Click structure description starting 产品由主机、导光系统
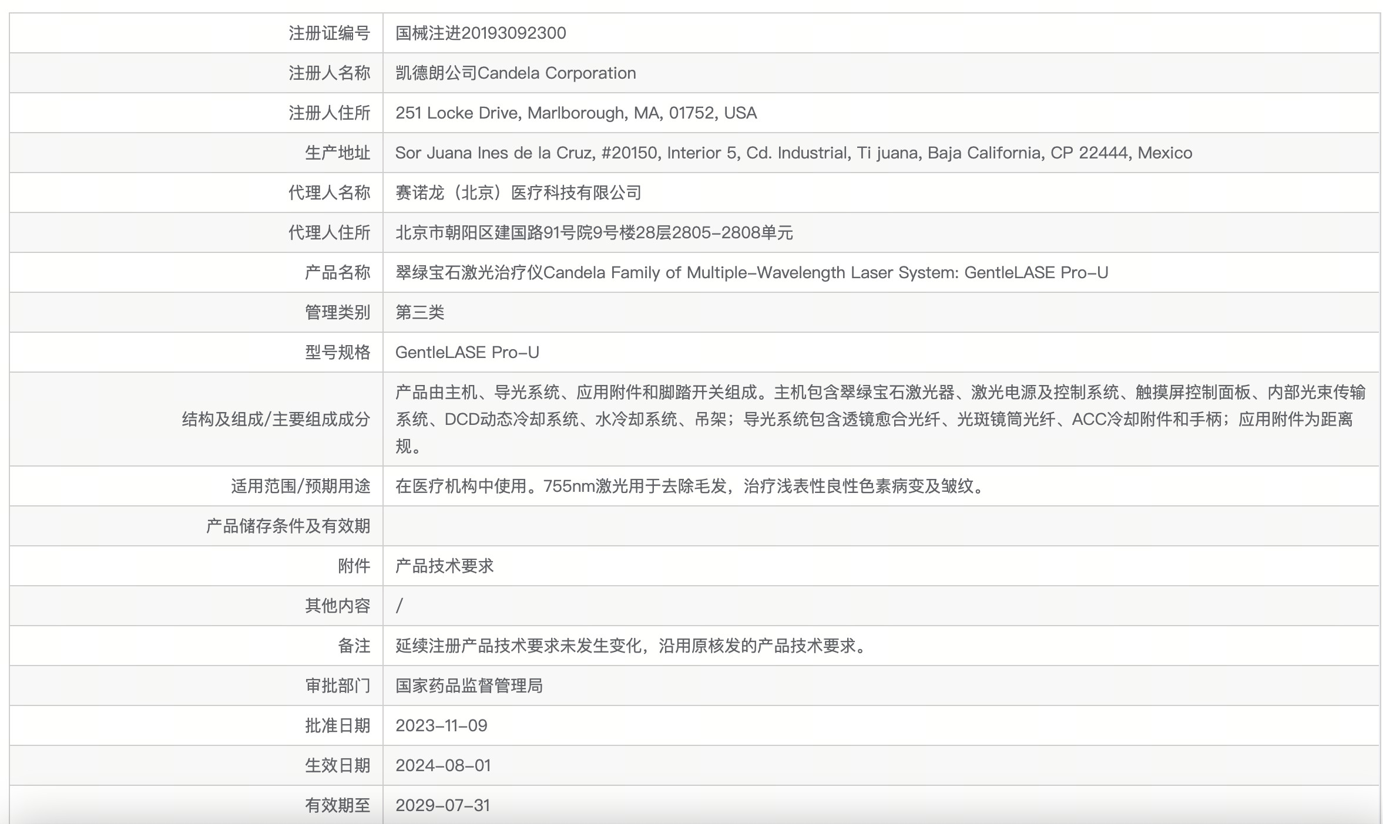 click(880, 419)
